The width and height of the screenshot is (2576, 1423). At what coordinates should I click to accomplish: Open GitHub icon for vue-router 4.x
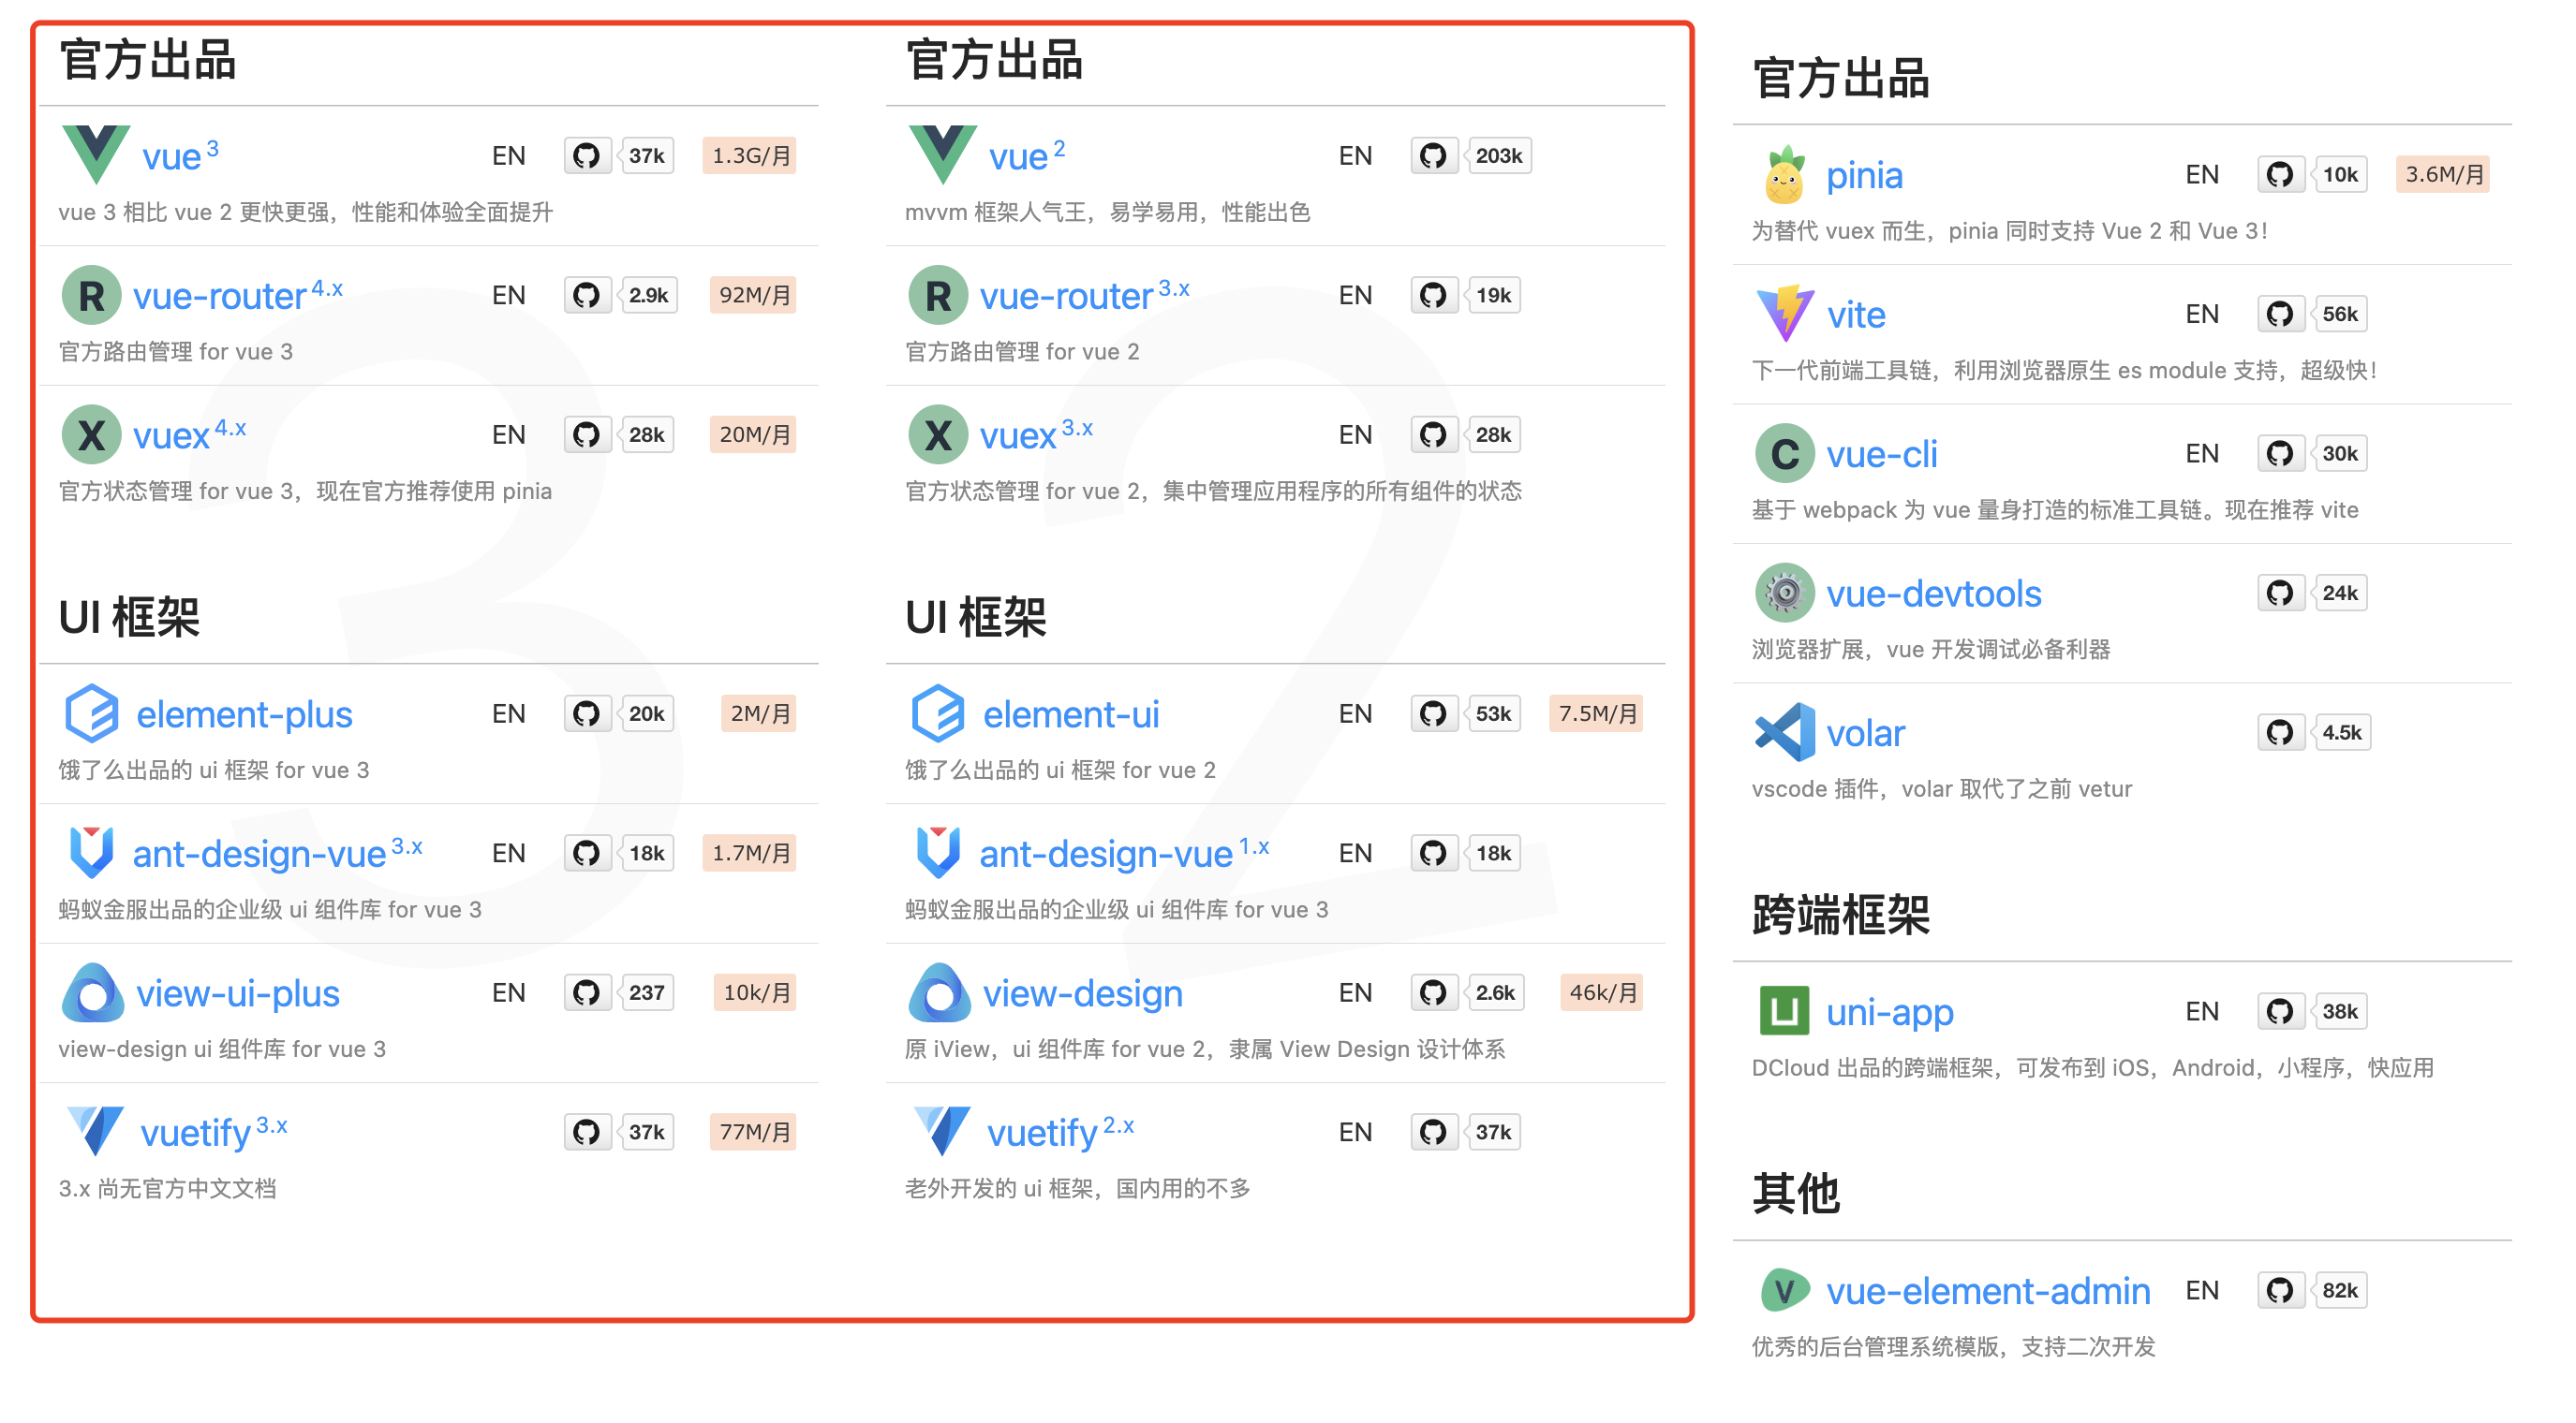tap(587, 295)
